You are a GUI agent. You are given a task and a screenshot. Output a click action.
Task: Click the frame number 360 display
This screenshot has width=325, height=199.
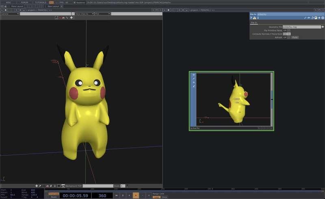pos(102,195)
